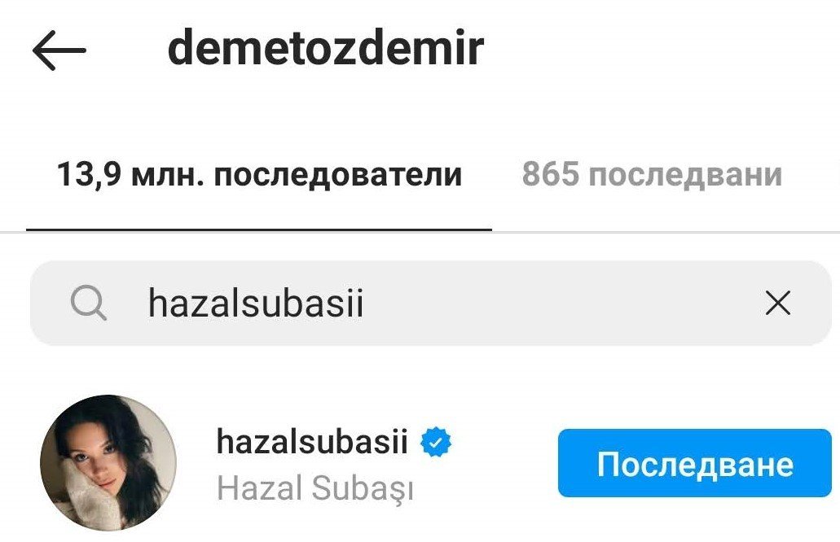View followers list of 13,9 млн.
The width and height of the screenshot is (840, 542).
click(x=259, y=174)
